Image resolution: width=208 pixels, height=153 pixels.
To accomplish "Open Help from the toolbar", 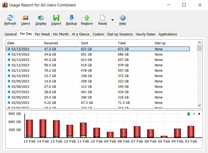I will pyautogui.click(x=122, y=20).
